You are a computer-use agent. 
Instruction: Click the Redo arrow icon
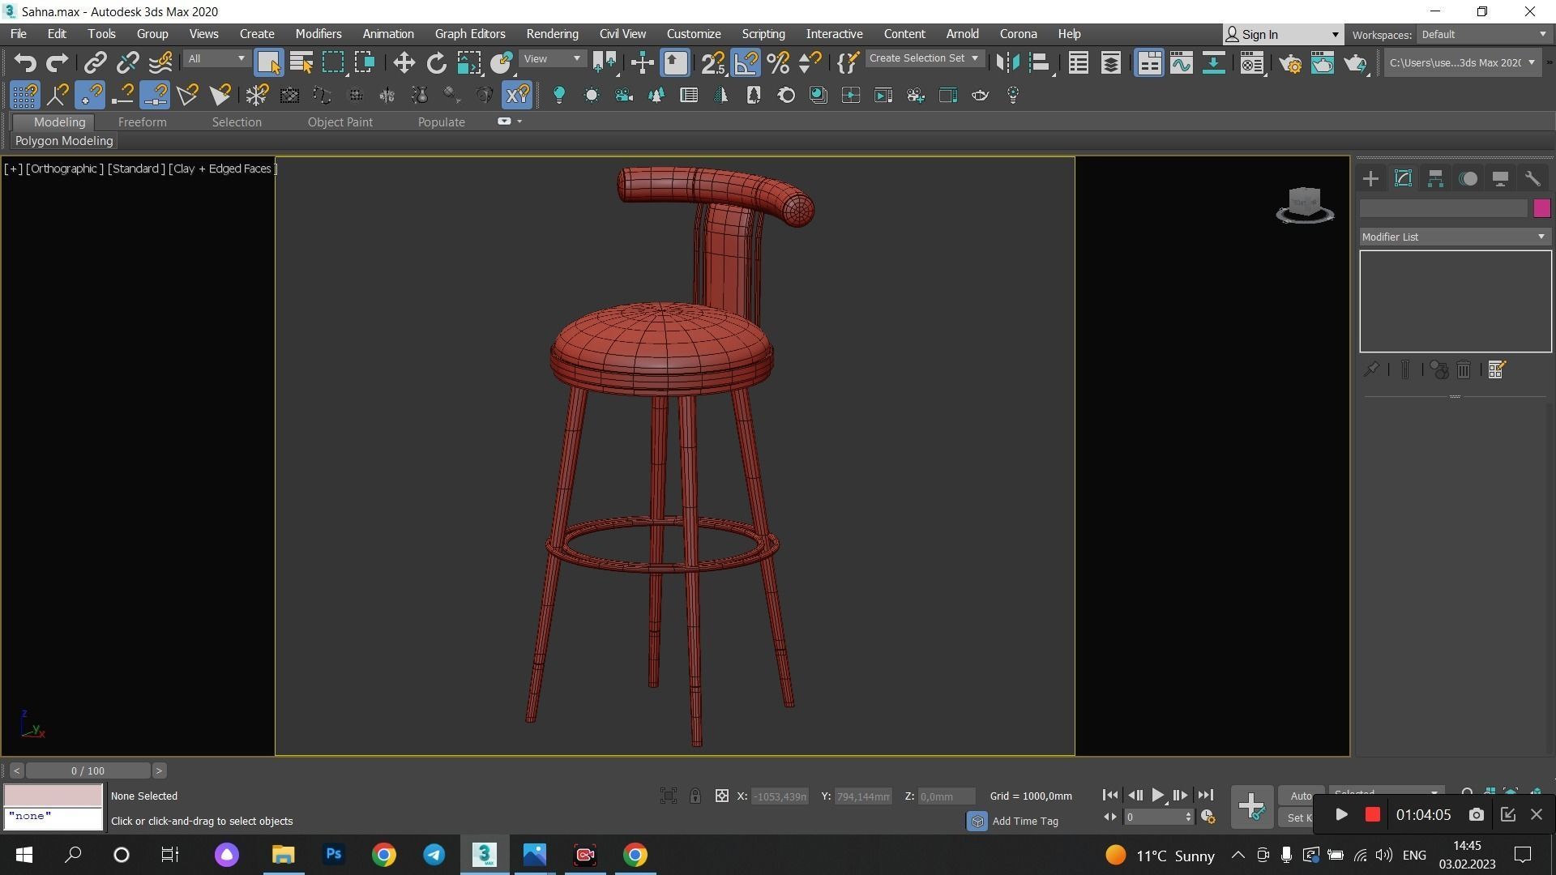[58, 62]
